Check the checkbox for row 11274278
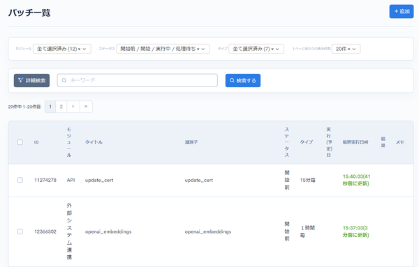This screenshot has width=419, height=267. [x=20, y=180]
